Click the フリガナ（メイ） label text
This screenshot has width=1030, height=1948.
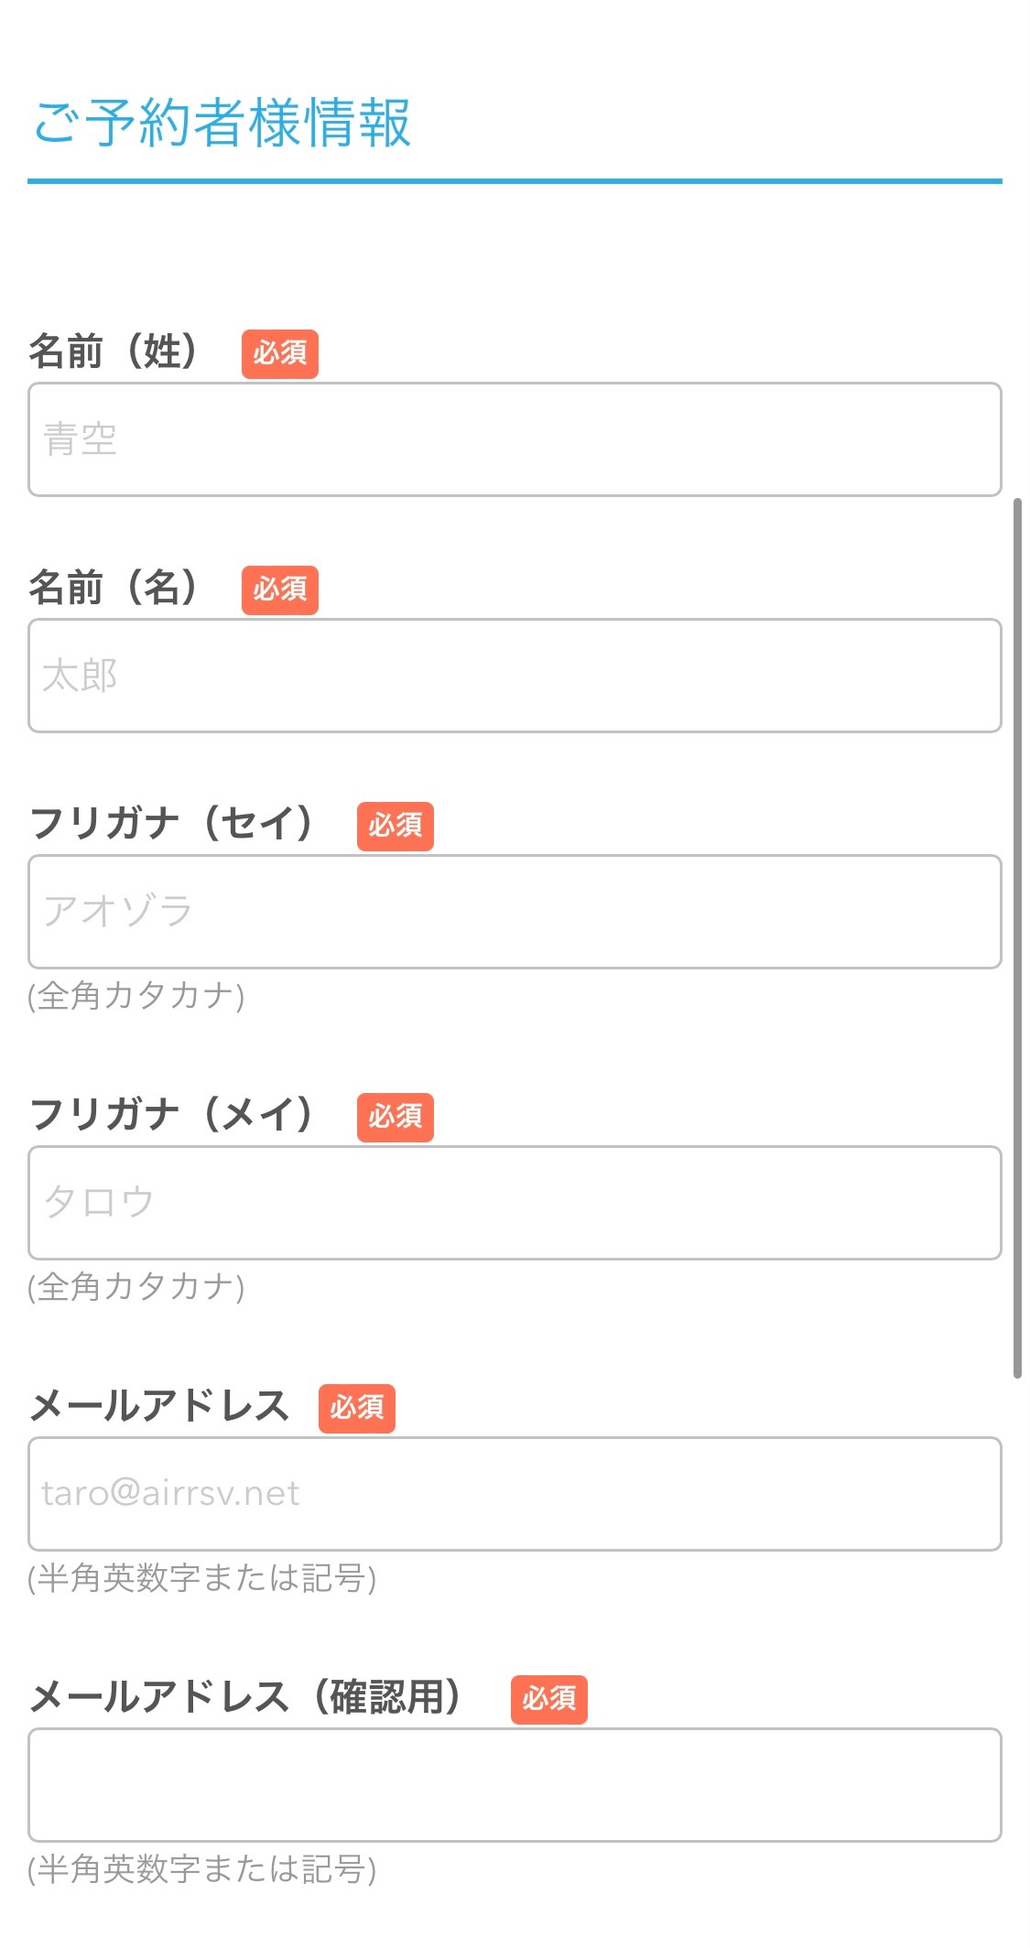coord(172,1115)
